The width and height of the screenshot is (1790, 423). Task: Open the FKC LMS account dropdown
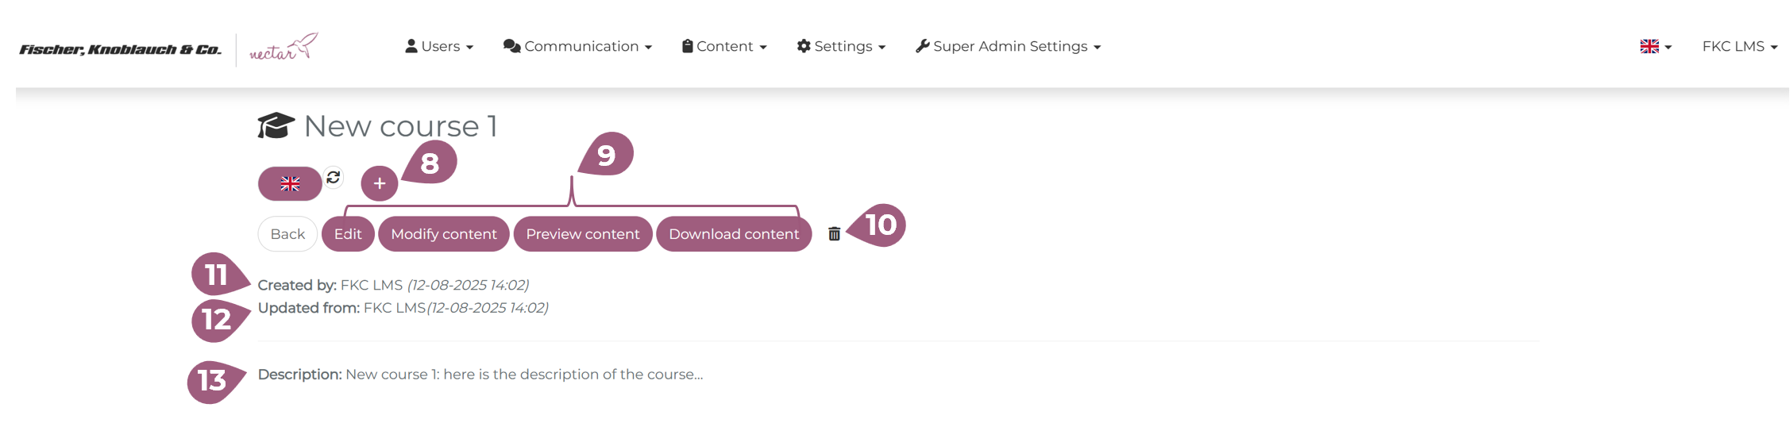(x=1739, y=47)
